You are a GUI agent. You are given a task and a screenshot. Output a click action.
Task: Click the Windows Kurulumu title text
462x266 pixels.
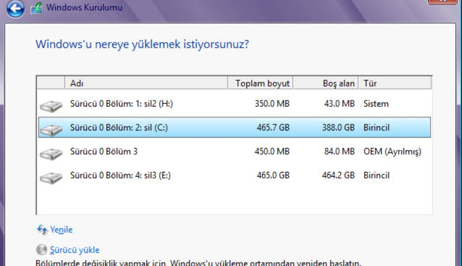(x=84, y=7)
